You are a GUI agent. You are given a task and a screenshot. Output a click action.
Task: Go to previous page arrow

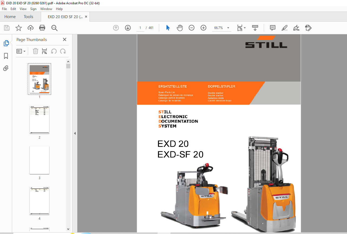pos(116,28)
